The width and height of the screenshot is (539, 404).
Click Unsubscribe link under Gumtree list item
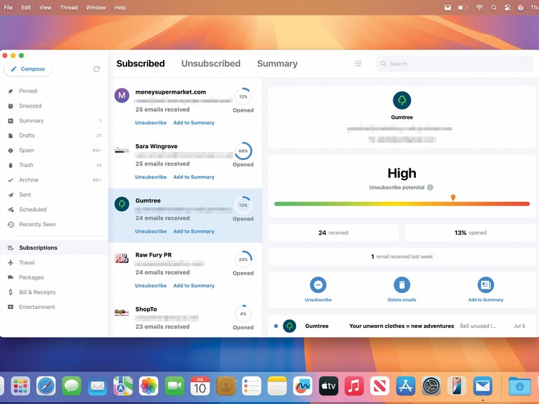click(150, 231)
